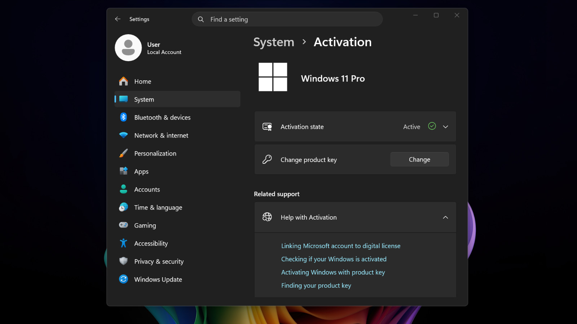Open Privacy & security settings

click(177, 261)
